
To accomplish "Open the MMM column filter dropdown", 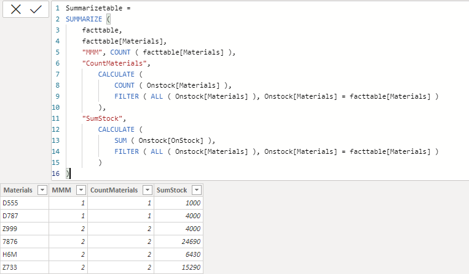I will tap(81, 190).
